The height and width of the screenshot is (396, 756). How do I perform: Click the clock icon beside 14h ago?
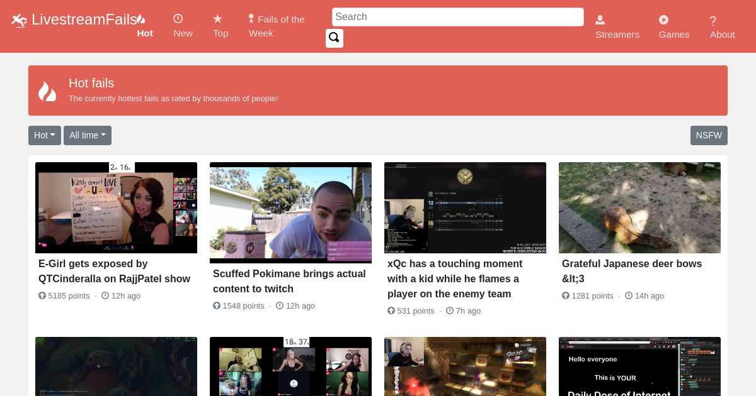pos(629,295)
